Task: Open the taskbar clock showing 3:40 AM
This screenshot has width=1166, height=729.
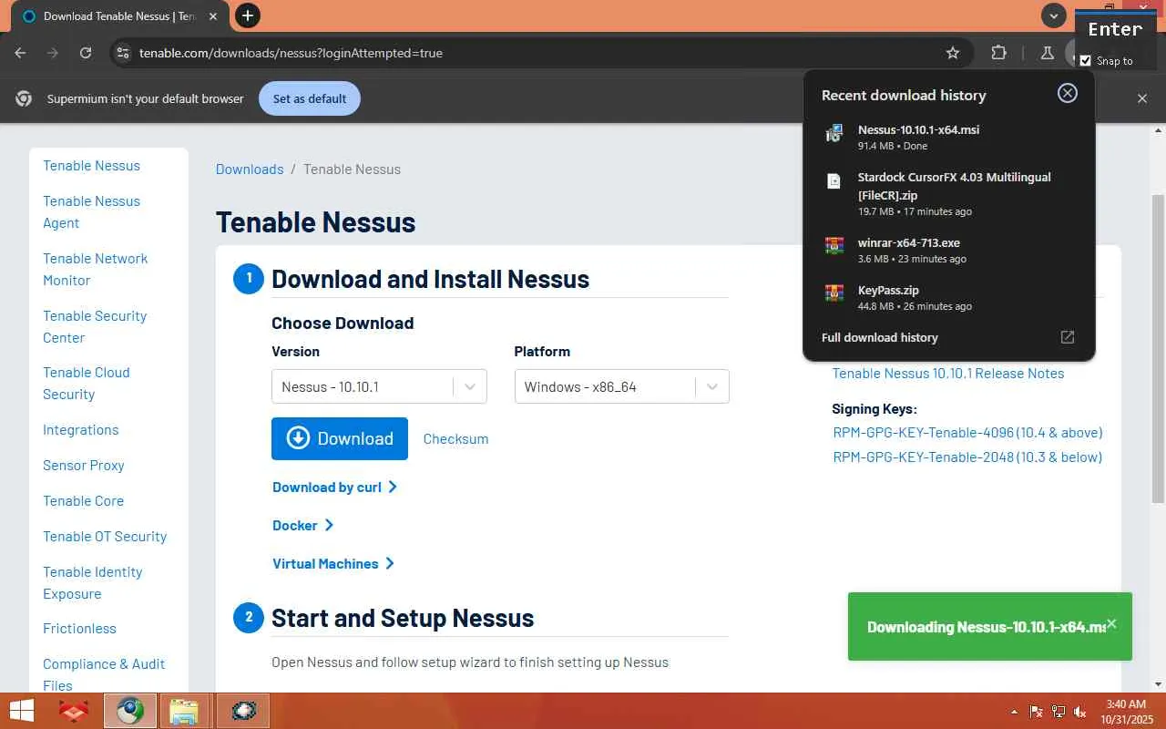Action: pyautogui.click(x=1126, y=711)
